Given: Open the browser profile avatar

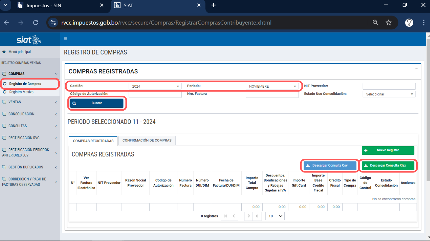Looking at the screenshot, I should point(409,22).
